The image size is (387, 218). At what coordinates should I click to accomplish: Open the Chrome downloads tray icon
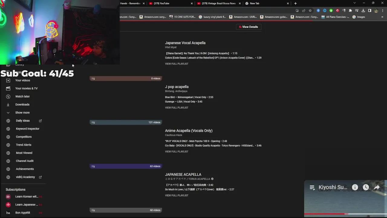pyautogui.click(x=363, y=11)
